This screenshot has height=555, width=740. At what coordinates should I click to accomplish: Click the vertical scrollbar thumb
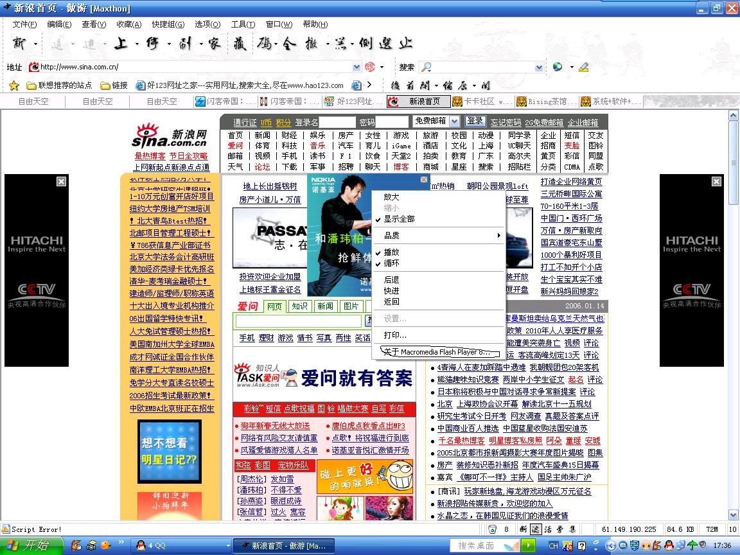[734, 163]
